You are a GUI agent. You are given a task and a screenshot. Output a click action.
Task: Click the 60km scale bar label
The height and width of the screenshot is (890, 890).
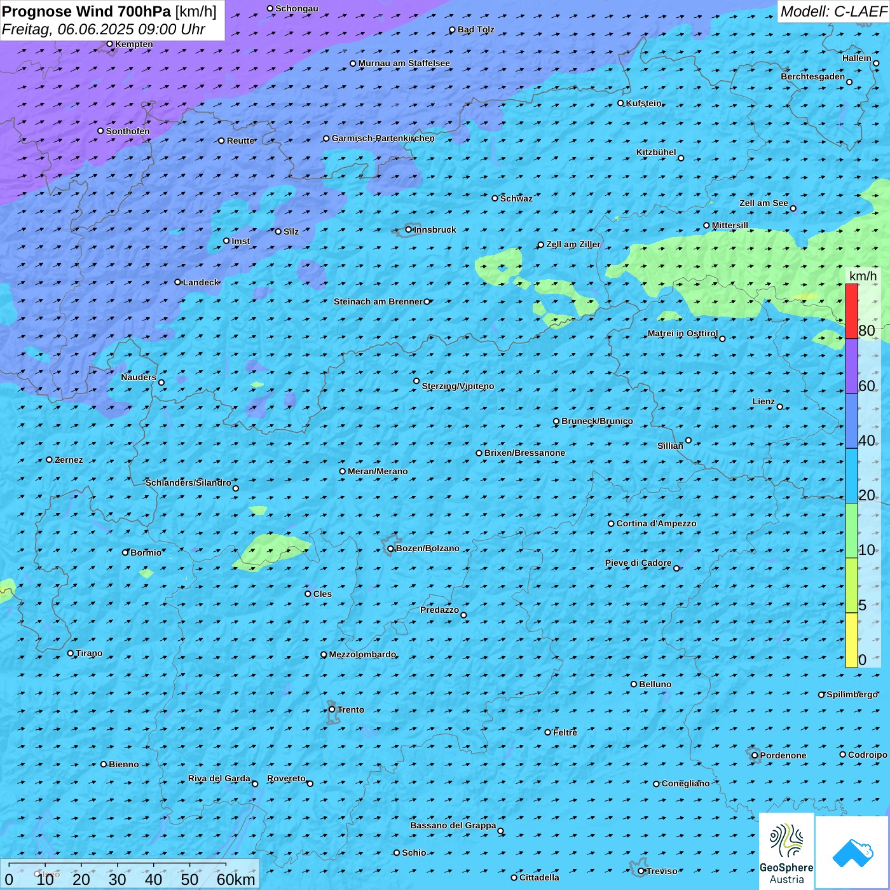[x=236, y=879]
